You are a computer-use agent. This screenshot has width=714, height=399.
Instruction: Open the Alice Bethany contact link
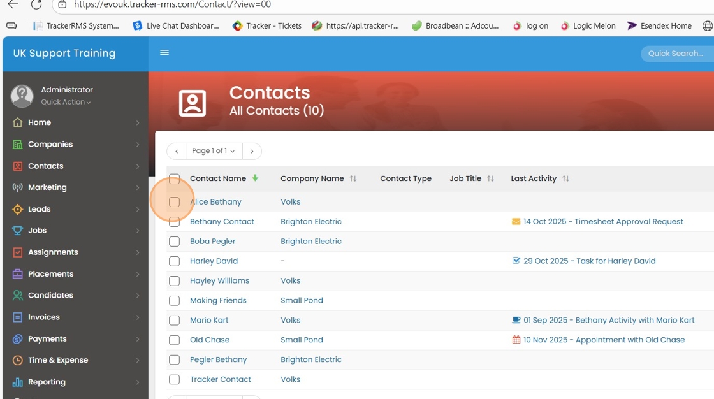point(215,202)
